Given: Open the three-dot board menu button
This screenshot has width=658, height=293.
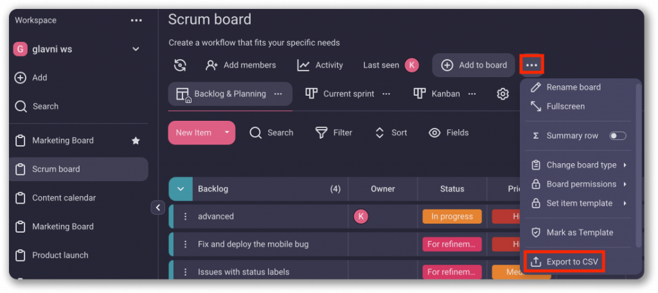Looking at the screenshot, I should 531,65.
